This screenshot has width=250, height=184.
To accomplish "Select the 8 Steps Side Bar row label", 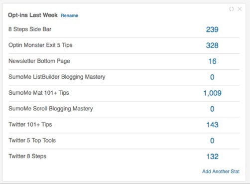I will click(x=30, y=29).
